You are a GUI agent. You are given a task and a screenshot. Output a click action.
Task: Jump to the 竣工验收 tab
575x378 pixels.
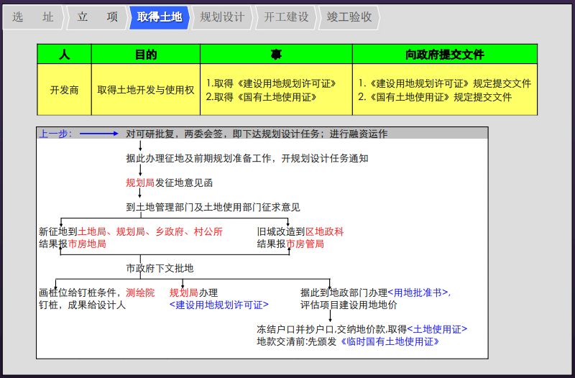coord(349,17)
